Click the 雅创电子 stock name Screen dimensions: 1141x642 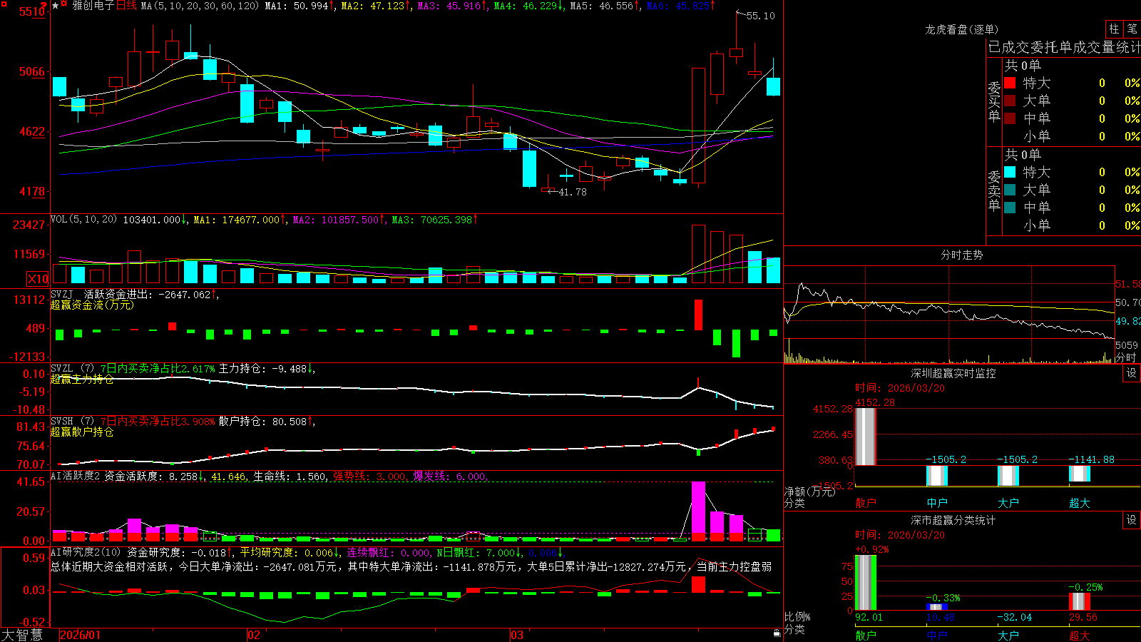[x=93, y=6]
